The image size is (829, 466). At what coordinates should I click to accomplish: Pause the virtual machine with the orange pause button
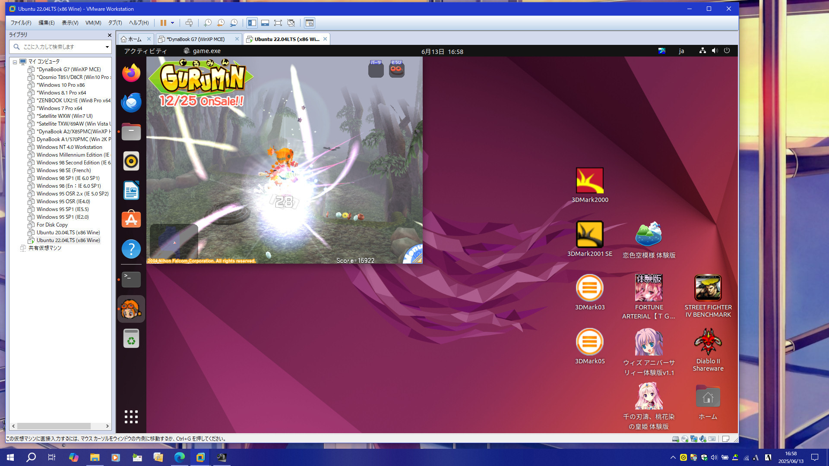click(x=163, y=23)
